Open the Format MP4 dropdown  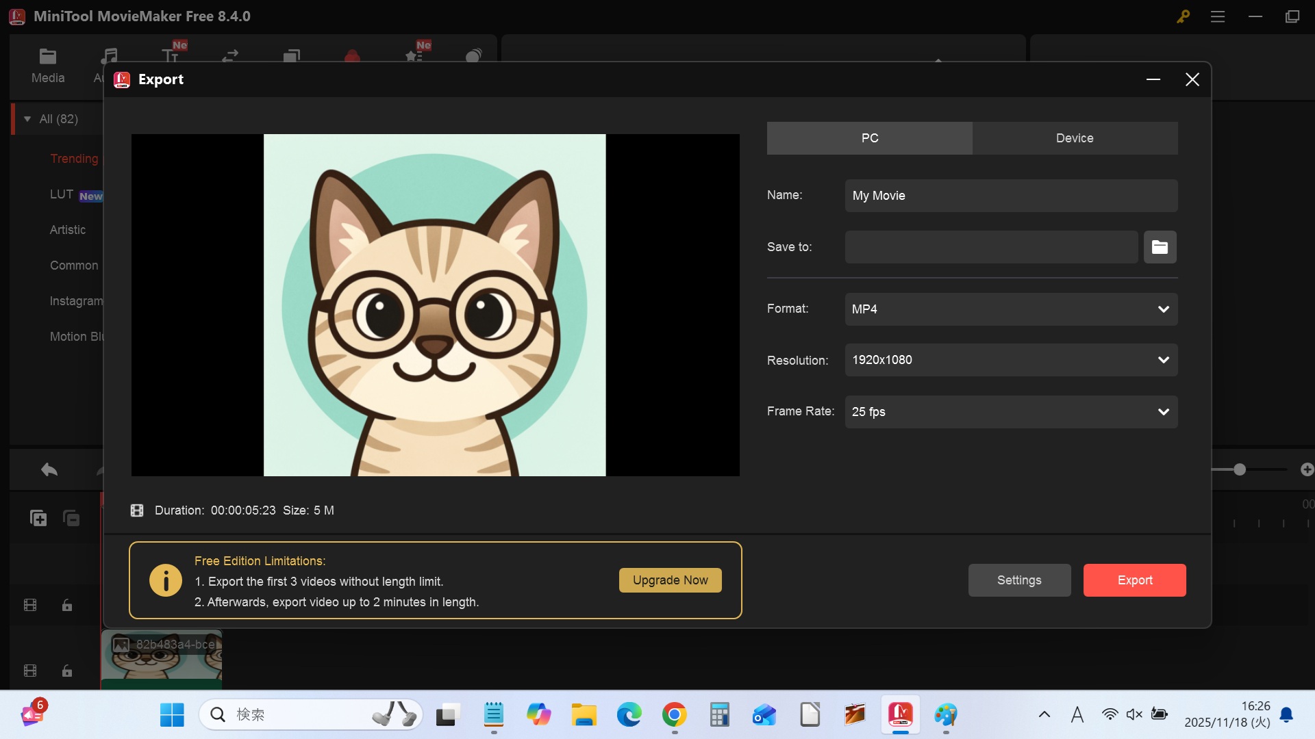click(x=1011, y=309)
